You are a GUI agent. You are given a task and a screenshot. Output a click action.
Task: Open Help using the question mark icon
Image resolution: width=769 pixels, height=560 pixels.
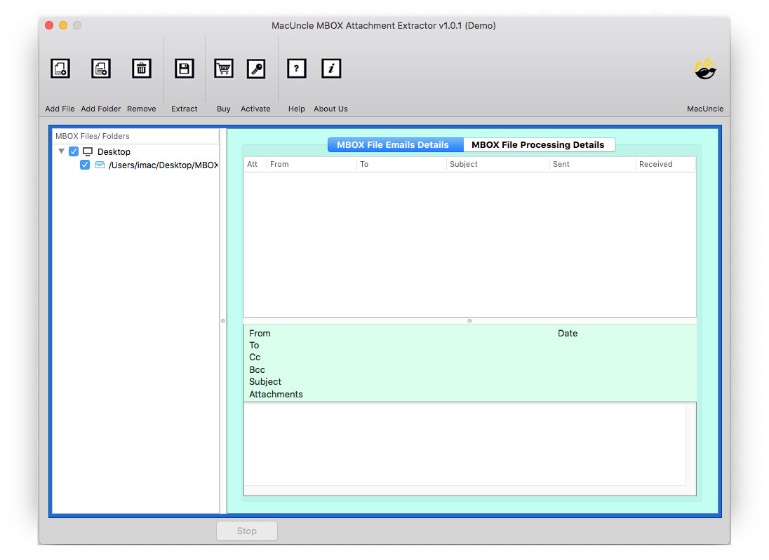coord(296,68)
